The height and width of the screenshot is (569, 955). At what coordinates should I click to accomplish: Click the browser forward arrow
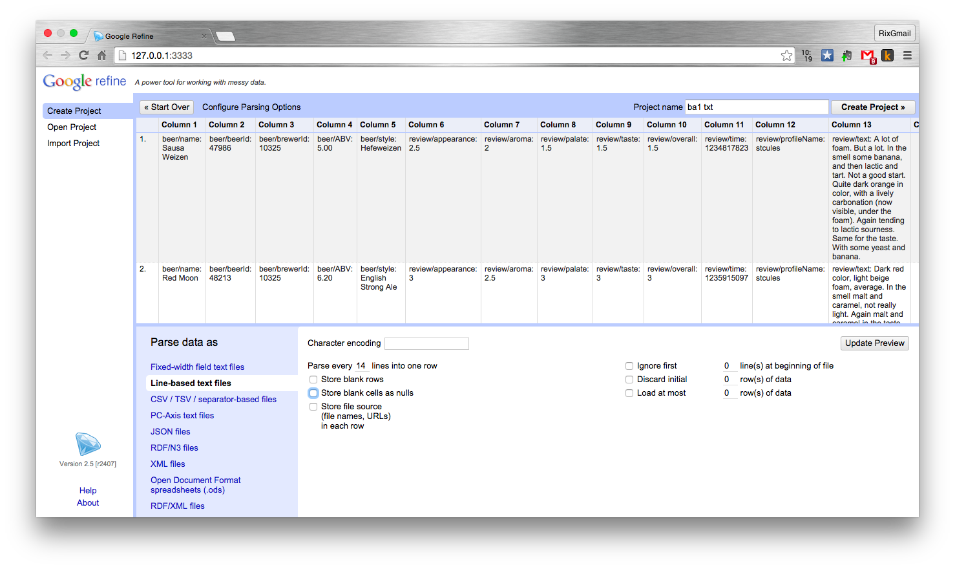[65, 56]
